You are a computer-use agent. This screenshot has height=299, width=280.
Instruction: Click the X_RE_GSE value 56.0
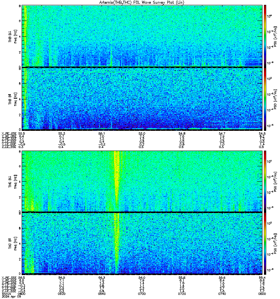(142, 278)
